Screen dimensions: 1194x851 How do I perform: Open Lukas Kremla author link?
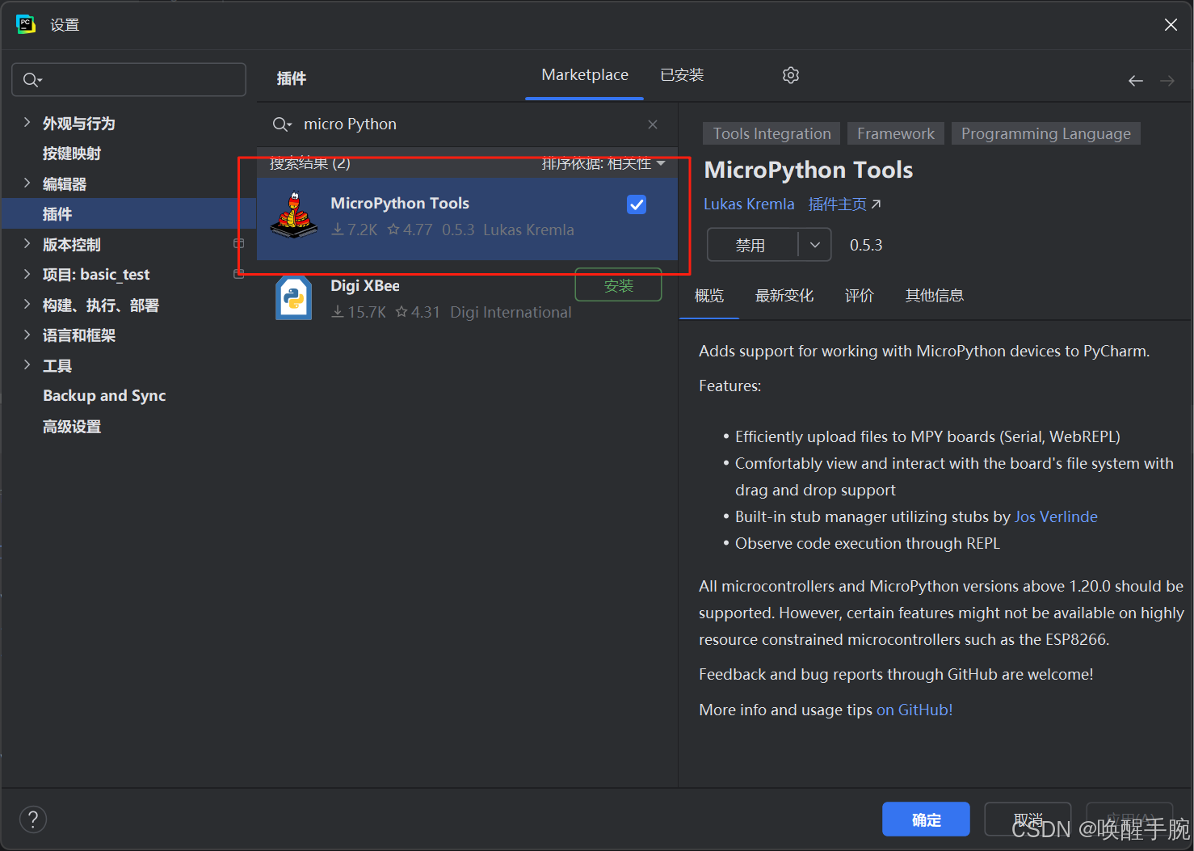coord(749,204)
